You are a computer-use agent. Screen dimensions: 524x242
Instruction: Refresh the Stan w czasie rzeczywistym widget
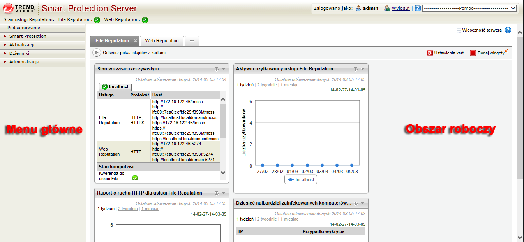pyautogui.click(x=217, y=69)
